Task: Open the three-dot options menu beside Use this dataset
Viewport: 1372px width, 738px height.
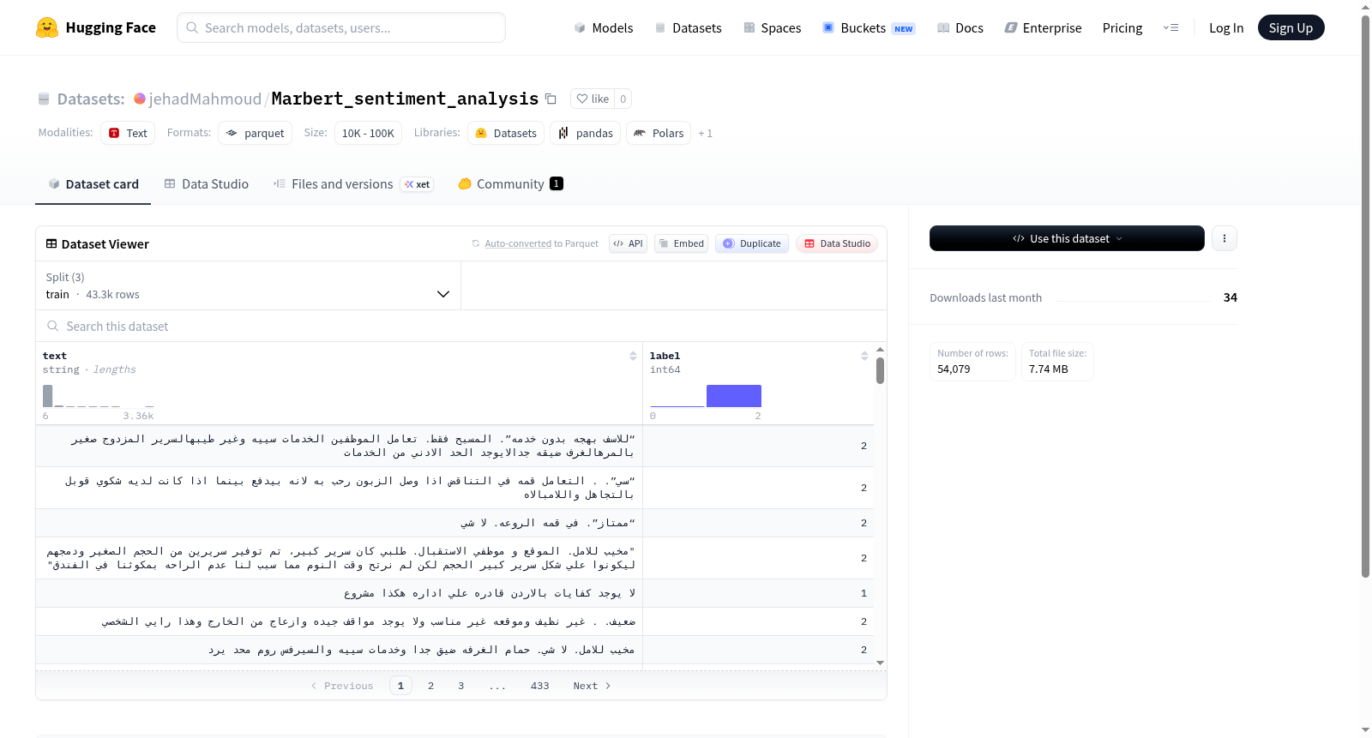Action: pos(1225,238)
